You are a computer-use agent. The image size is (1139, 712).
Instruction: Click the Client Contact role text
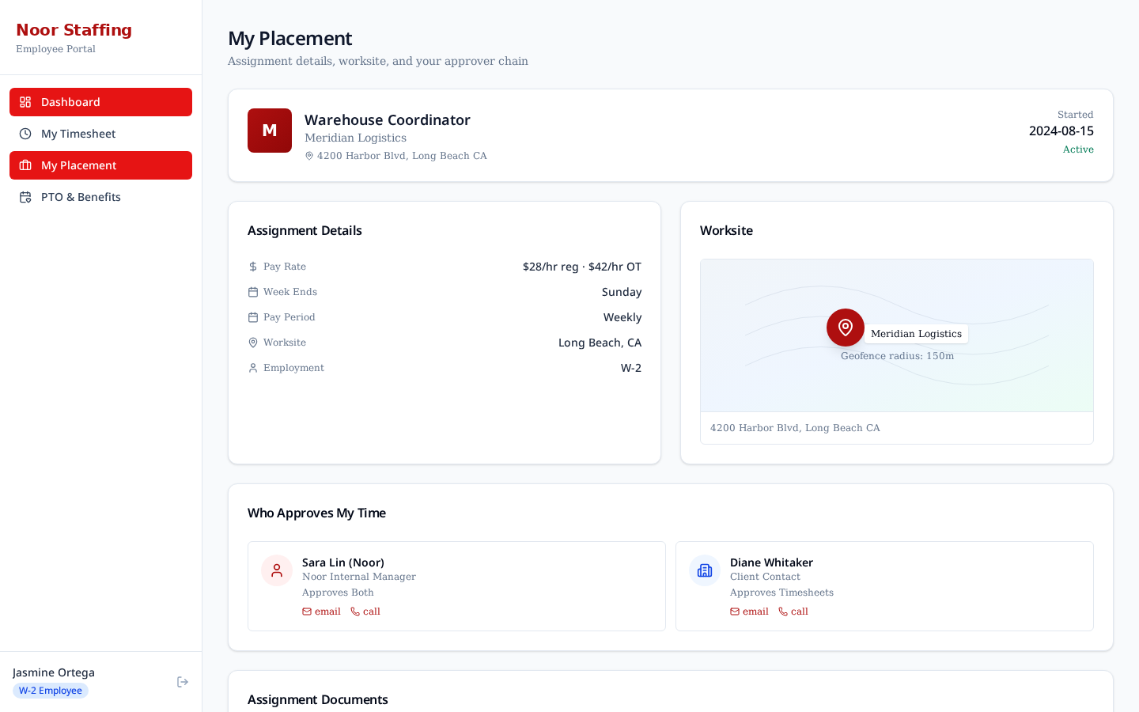pyautogui.click(x=765, y=577)
